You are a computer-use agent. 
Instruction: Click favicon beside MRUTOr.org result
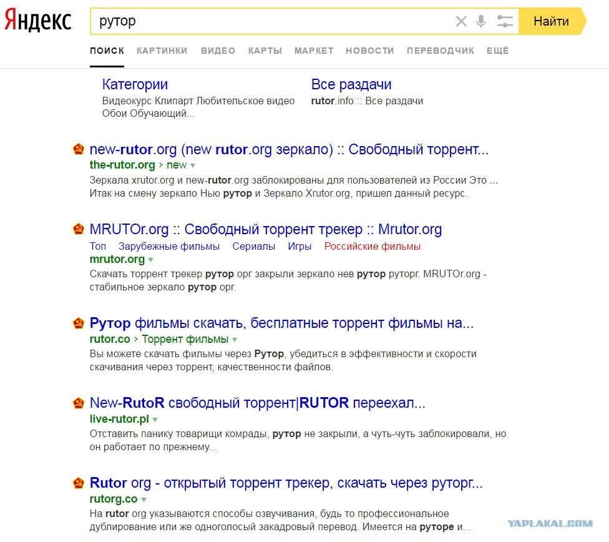click(x=79, y=229)
